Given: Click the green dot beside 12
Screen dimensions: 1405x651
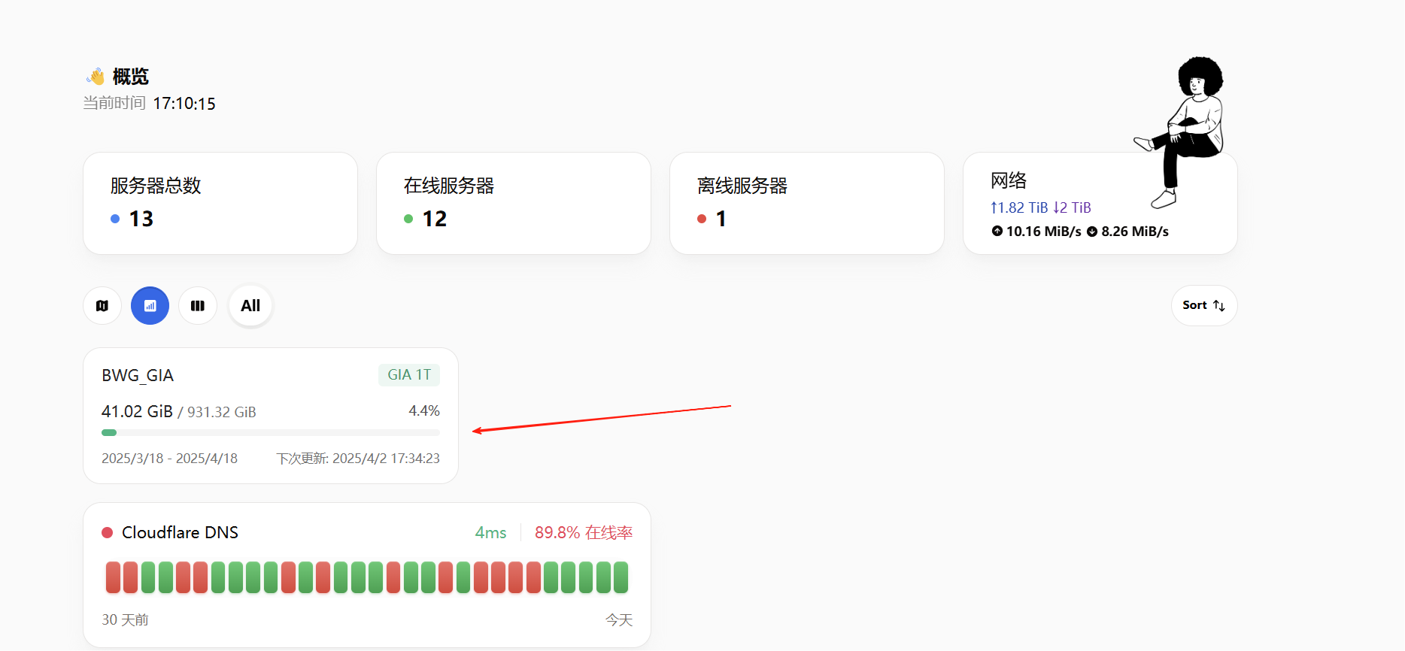Looking at the screenshot, I should tap(408, 219).
